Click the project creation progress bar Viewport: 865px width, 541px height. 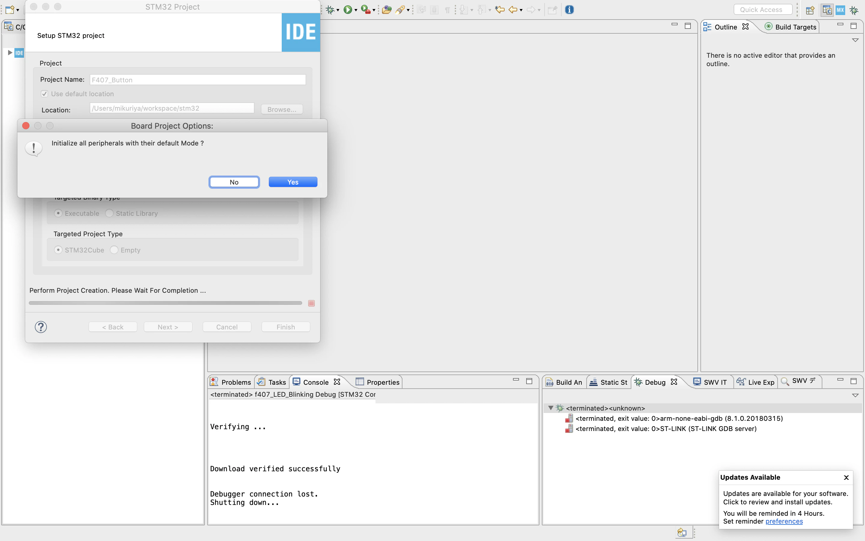click(165, 303)
